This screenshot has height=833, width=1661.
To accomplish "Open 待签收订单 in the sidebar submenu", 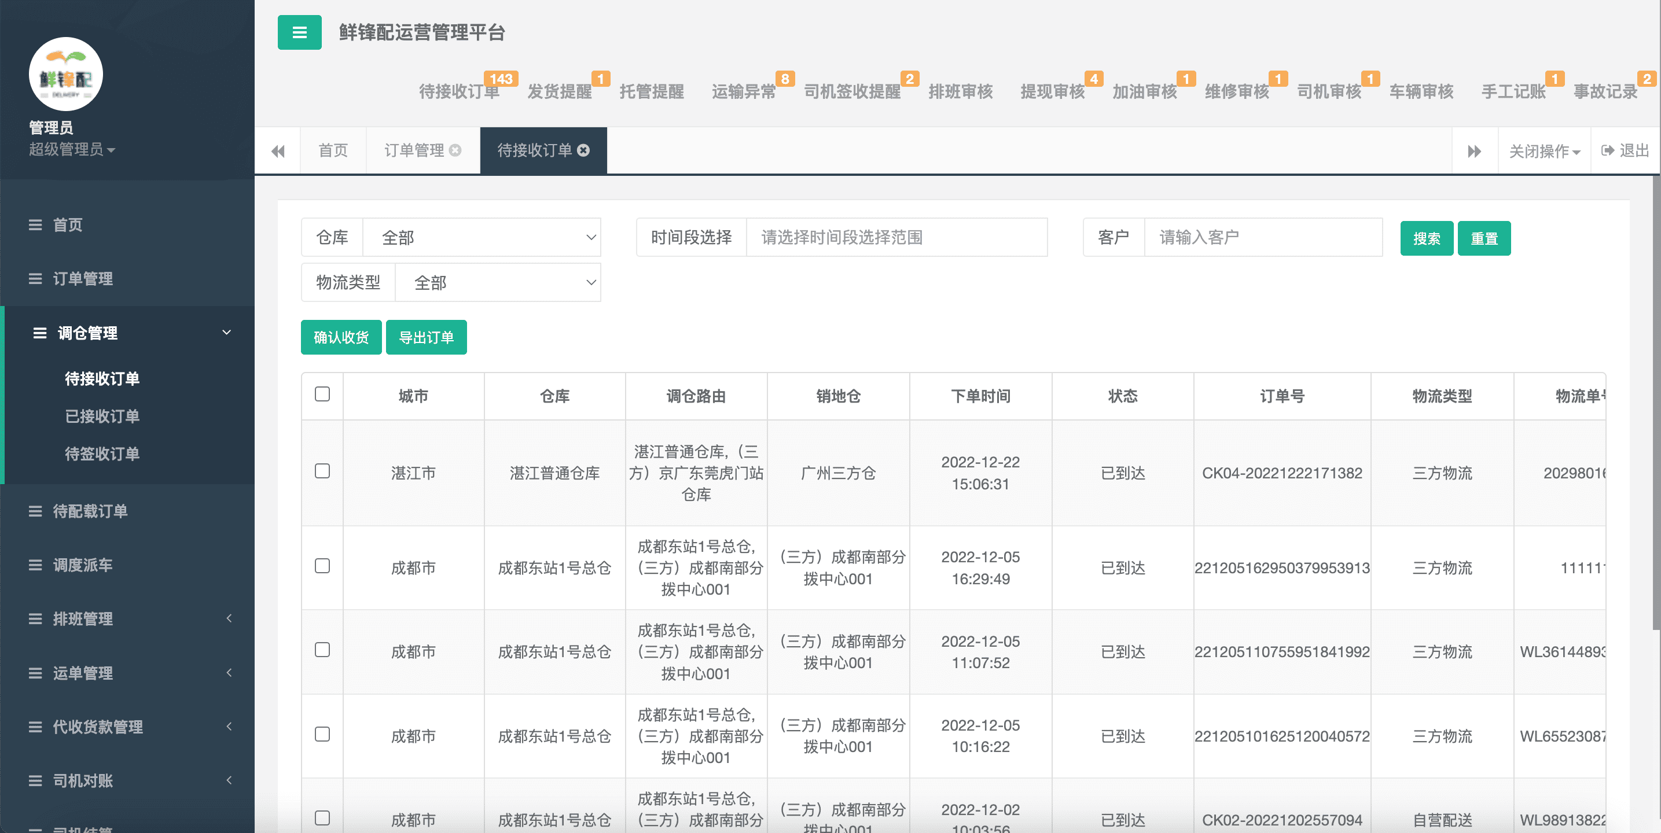I will (102, 454).
